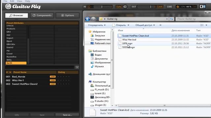This screenshot has height=118, width=211.
Task: Select the 1976.ngrr file
Action: click(127, 43)
